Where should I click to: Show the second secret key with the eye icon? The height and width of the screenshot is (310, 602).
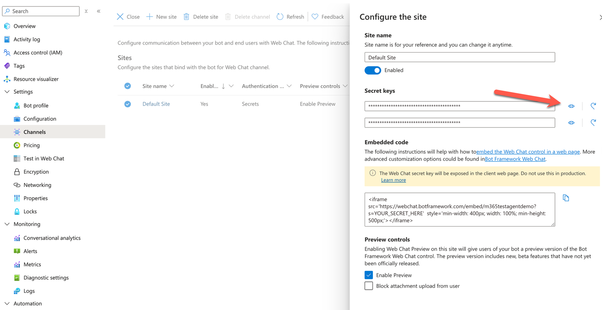pos(571,123)
